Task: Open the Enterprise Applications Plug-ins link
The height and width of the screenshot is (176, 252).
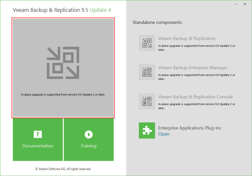Action: tap(164, 134)
